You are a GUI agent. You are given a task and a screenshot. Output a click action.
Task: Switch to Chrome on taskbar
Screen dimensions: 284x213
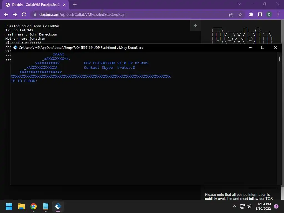coord(34,206)
